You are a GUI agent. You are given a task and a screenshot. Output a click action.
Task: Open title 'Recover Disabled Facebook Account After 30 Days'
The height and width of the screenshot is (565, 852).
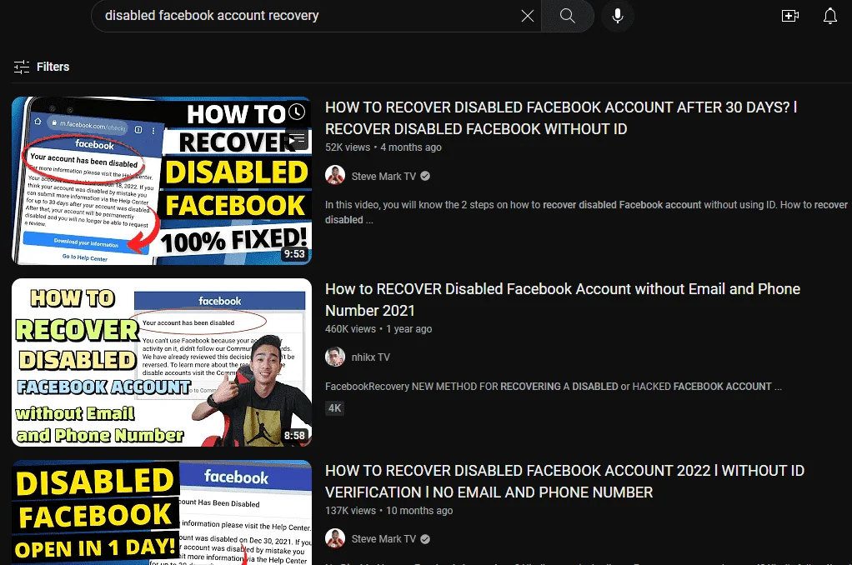[561, 117]
